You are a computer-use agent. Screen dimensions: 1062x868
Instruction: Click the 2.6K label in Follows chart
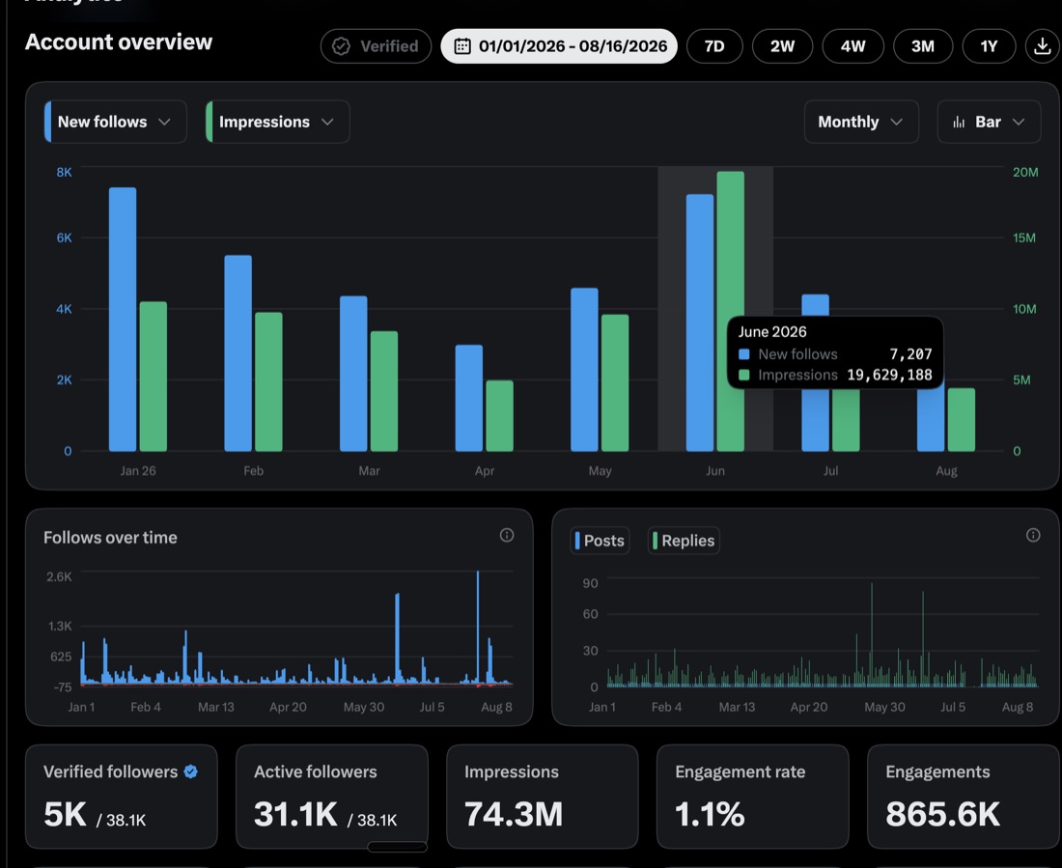point(59,576)
